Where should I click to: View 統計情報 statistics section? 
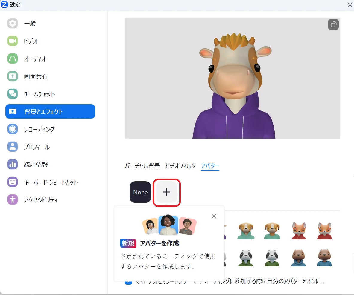36,165
